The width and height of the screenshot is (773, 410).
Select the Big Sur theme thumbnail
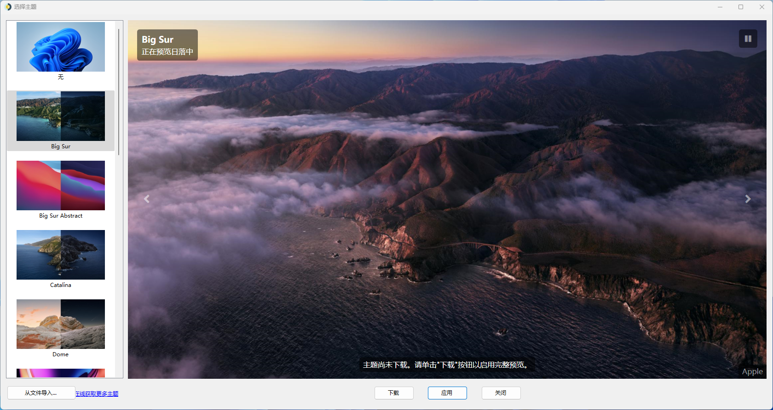coord(61,116)
